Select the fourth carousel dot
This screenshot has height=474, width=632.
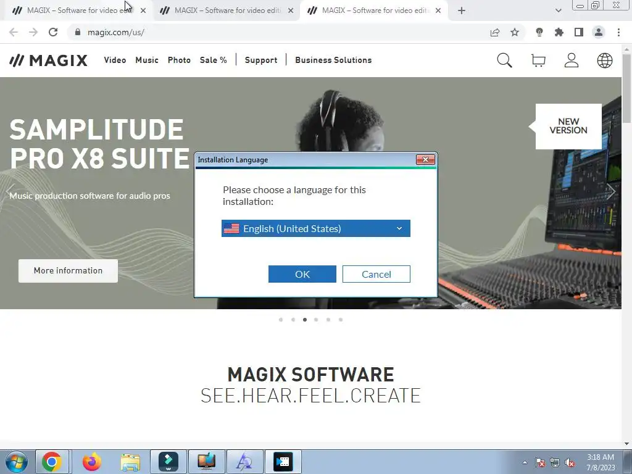coord(316,320)
